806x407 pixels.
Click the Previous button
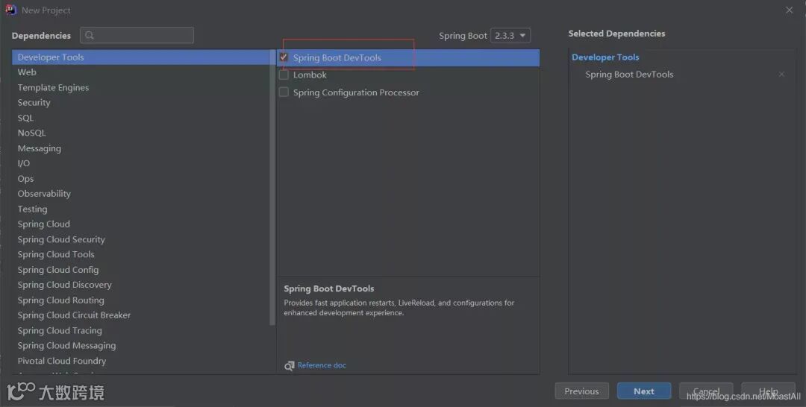click(581, 391)
